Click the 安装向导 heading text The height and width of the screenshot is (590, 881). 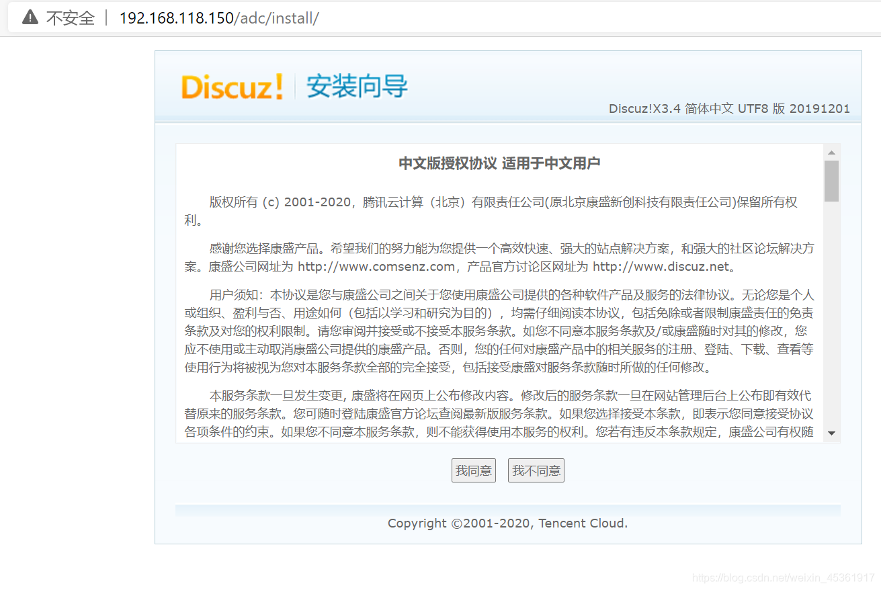(x=357, y=87)
